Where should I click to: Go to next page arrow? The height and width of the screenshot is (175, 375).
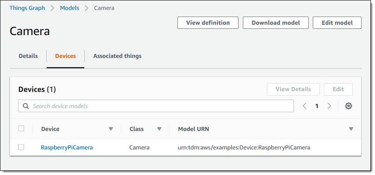tap(329, 106)
